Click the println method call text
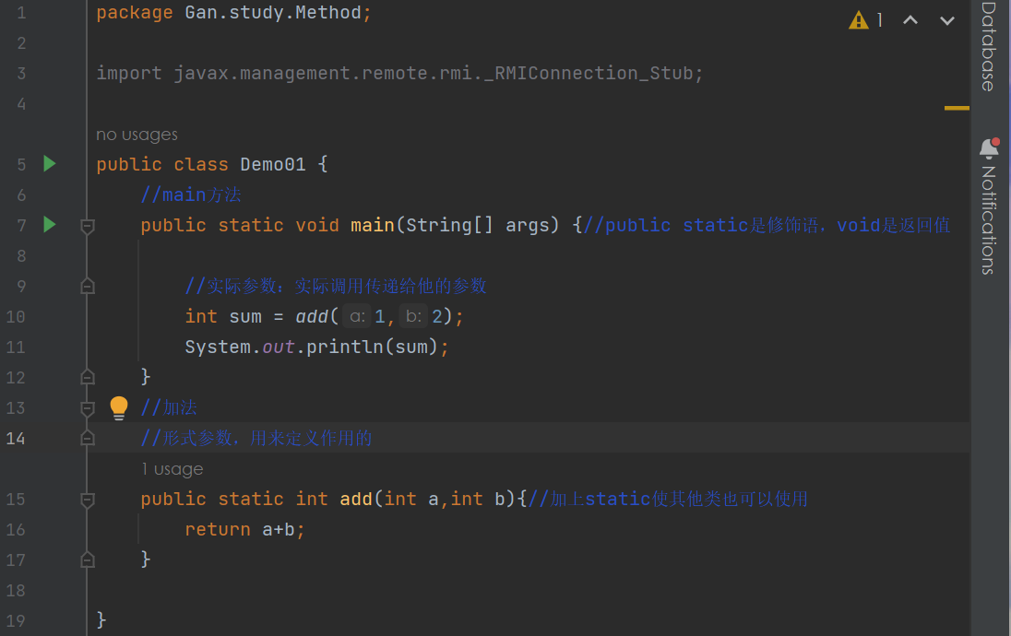The height and width of the screenshot is (636, 1011). (339, 347)
